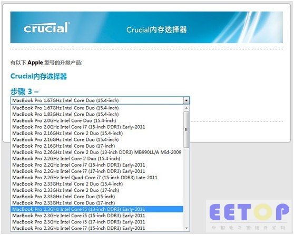Viewport: 294px width, 235px height.
Task: Click the dropdown list scrollbar thumb
Action: (x=187, y=129)
